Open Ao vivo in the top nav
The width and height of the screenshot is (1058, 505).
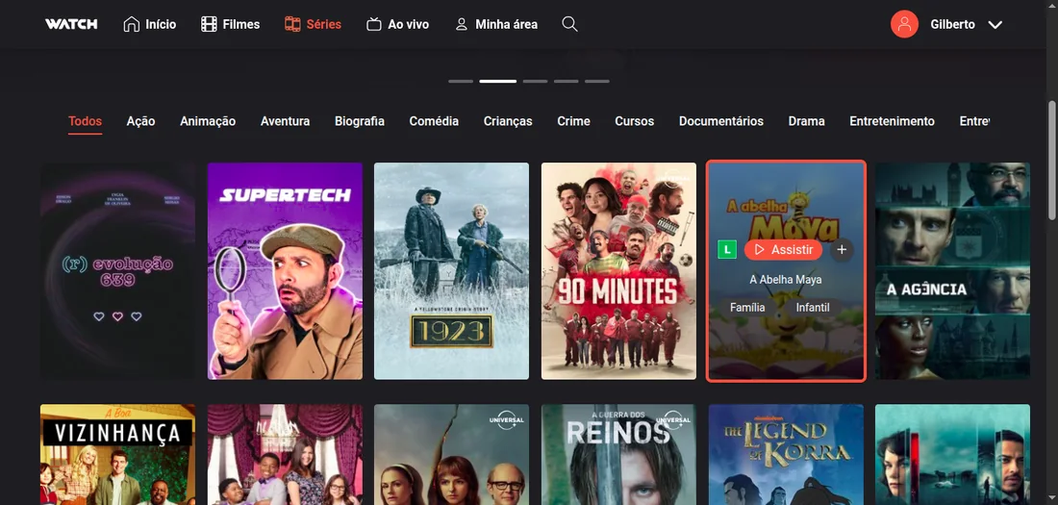tap(408, 24)
